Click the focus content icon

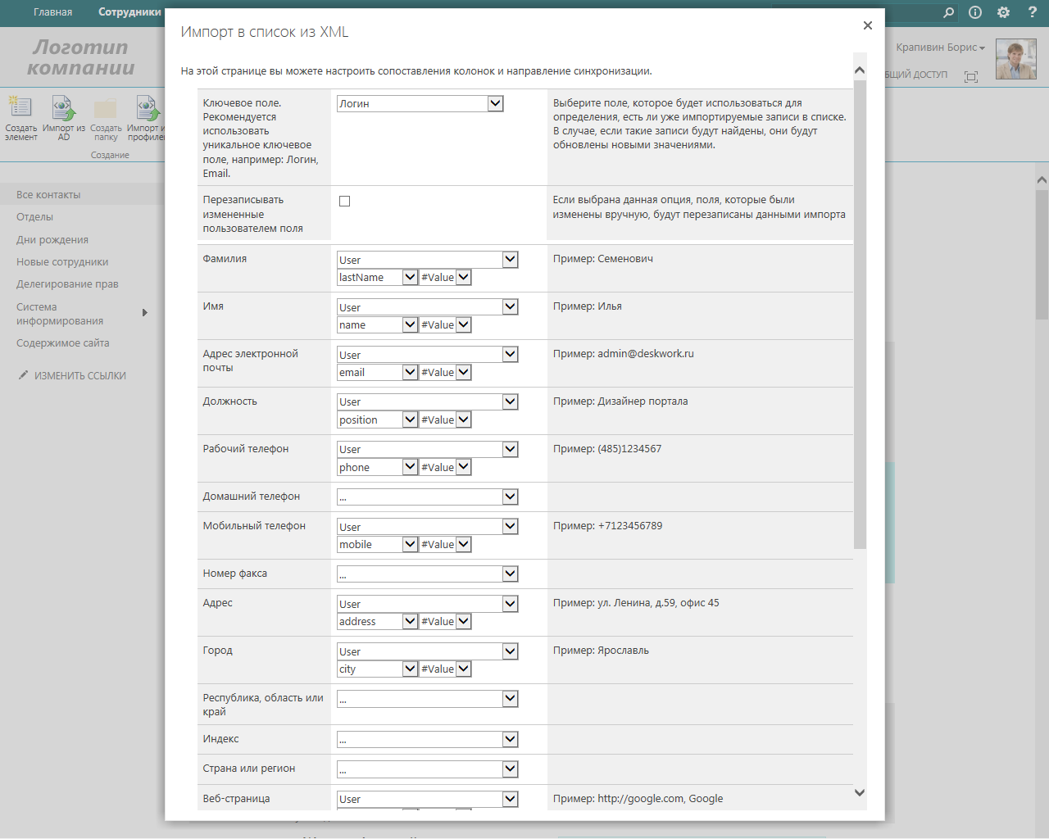(971, 76)
